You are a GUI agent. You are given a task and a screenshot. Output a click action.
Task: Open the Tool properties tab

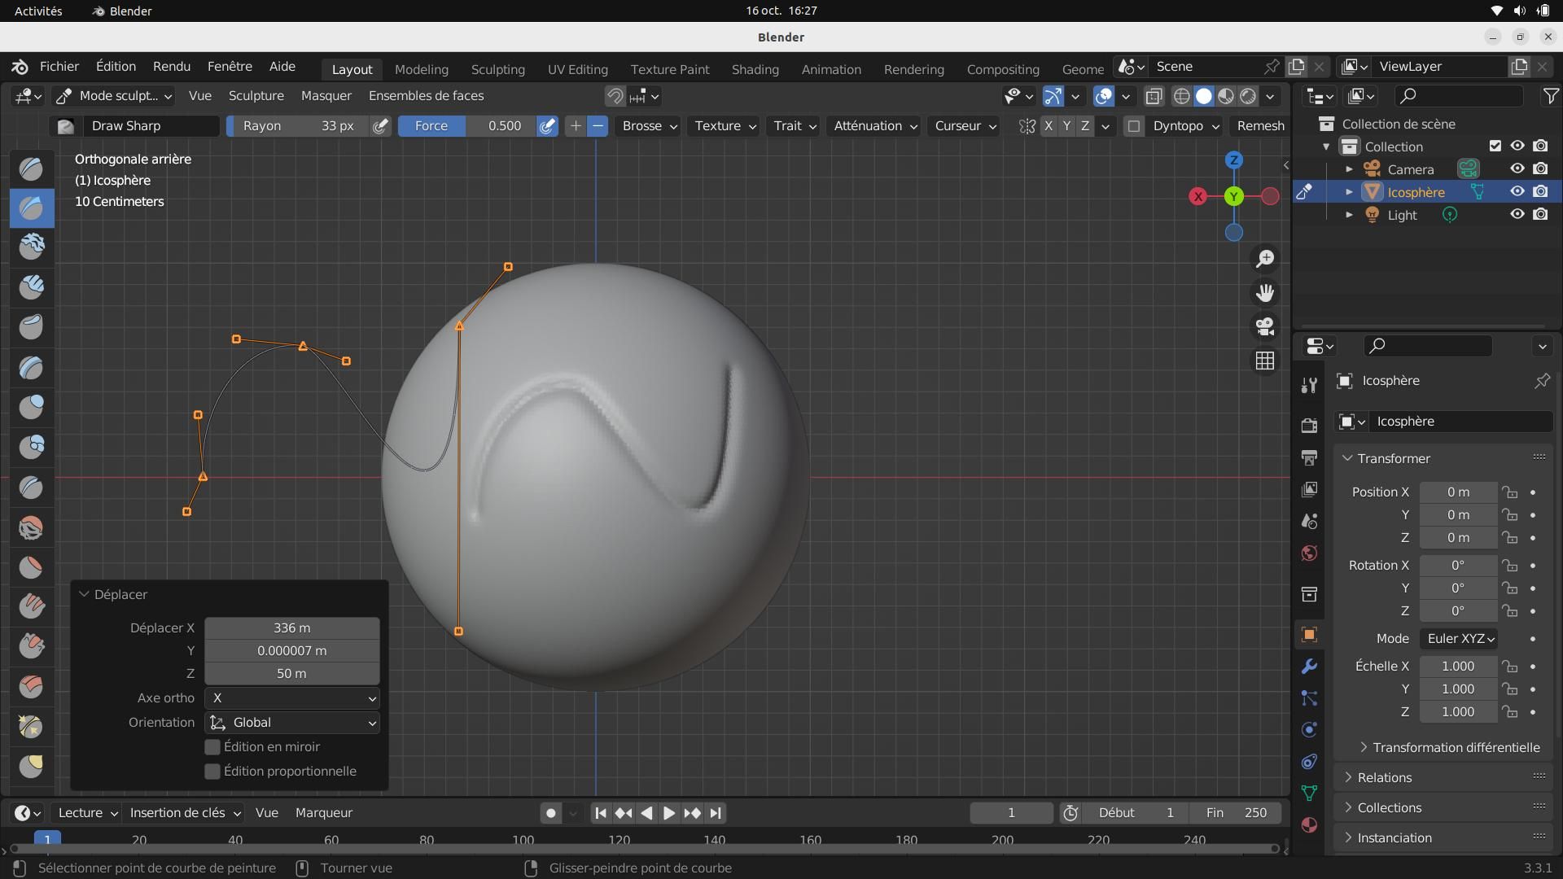(x=1309, y=385)
